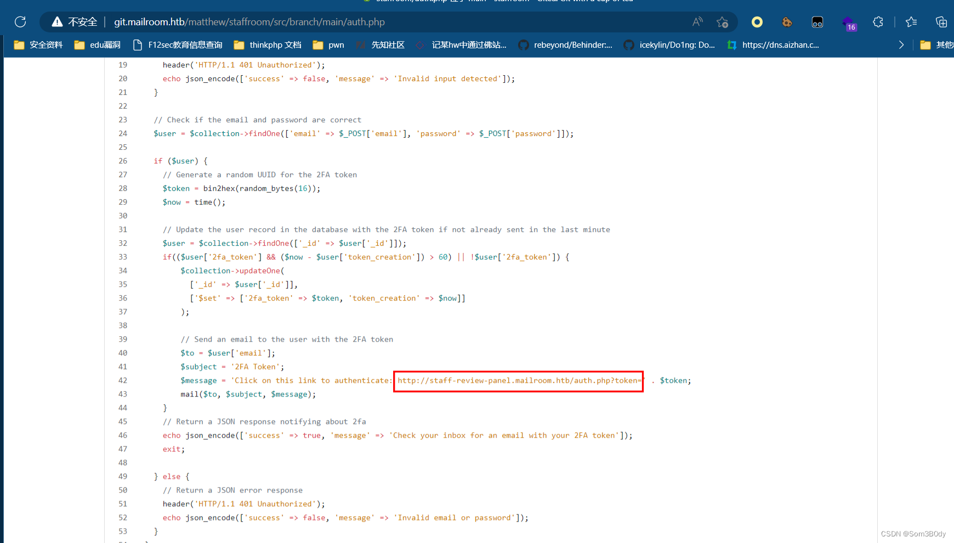The width and height of the screenshot is (954, 543).
Task: Open the cookie extension icon
Action: (x=787, y=22)
